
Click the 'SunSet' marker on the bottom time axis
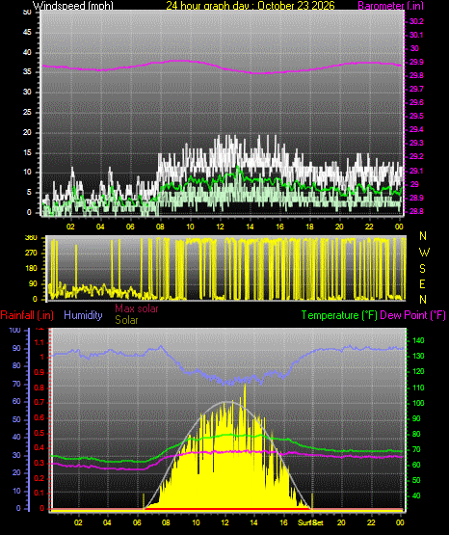point(310,522)
